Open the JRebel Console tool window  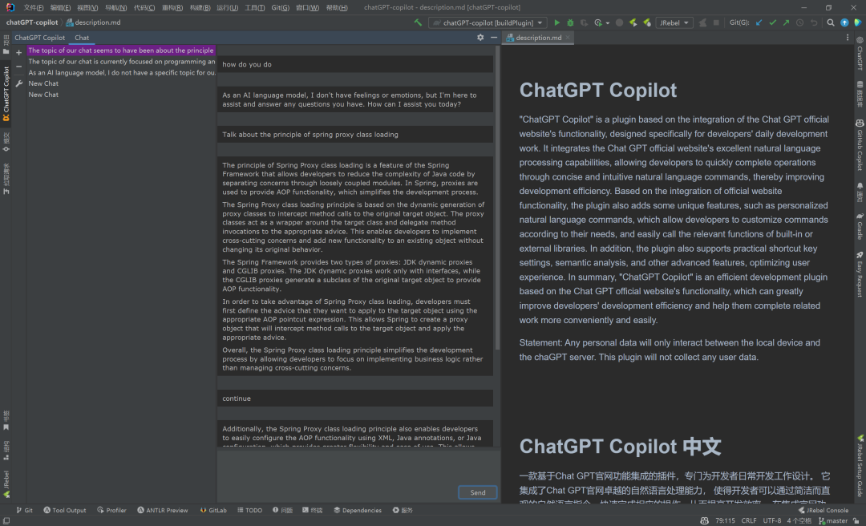coord(823,510)
